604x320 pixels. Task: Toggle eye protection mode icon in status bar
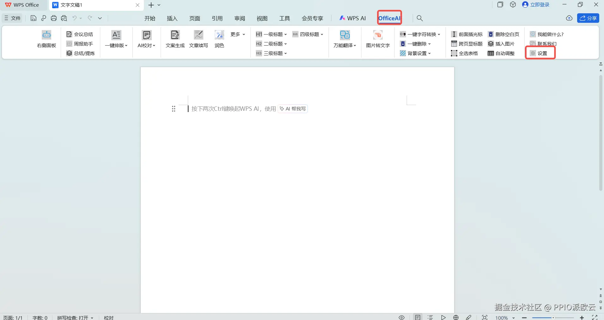[x=402, y=317]
